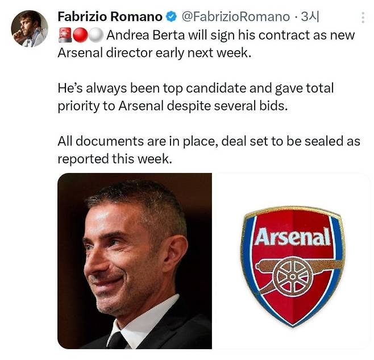Open Fabrizio Romano's profile avatar
The height and width of the screenshot is (360, 374).
pyautogui.click(x=30, y=28)
